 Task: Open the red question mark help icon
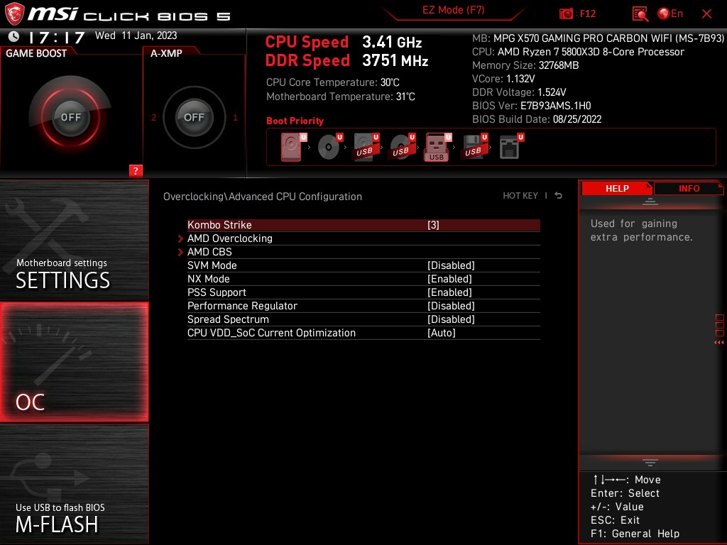(136, 170)
